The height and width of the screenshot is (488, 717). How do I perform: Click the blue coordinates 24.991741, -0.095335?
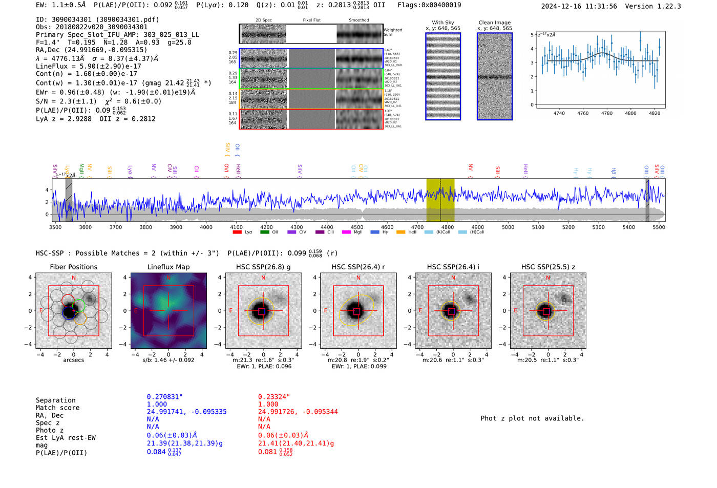pos(187,412)
